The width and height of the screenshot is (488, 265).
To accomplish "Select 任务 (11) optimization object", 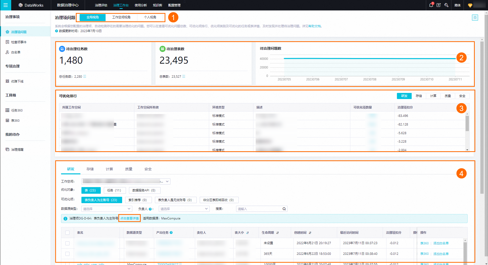I will (115, 190).
